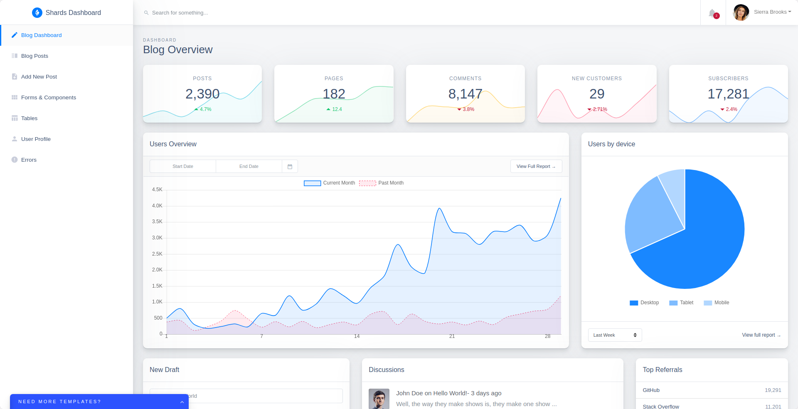Open Blog Dashboard menu item
Screen dimensions: 798x409
(x=66, y=35)
